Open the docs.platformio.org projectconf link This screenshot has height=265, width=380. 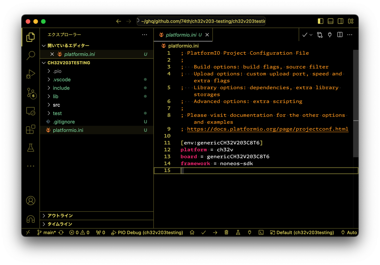(x=268, y=129)
